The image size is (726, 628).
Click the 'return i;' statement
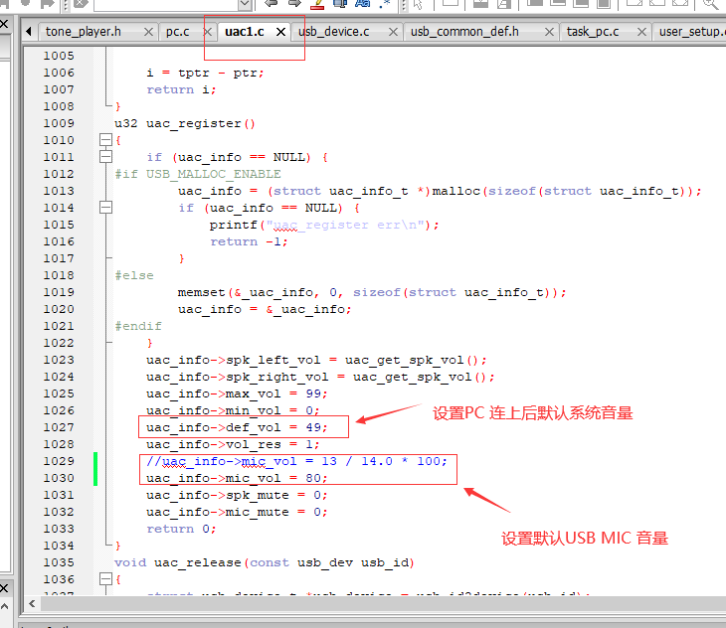181,89
